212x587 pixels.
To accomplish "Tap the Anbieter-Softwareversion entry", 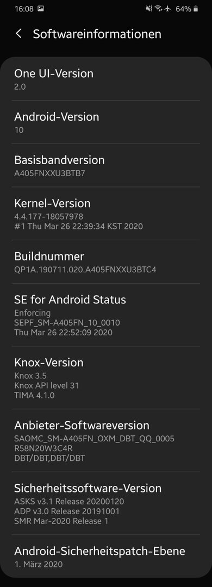I will tap(106, 441).
